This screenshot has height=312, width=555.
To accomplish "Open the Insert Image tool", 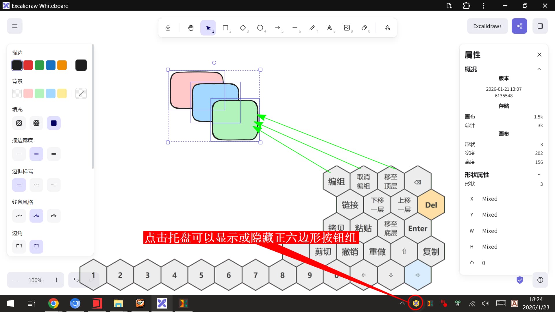I will tap(347, 28).
